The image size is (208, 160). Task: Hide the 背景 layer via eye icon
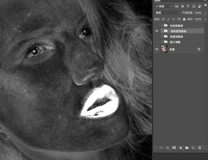click(157, 49)
